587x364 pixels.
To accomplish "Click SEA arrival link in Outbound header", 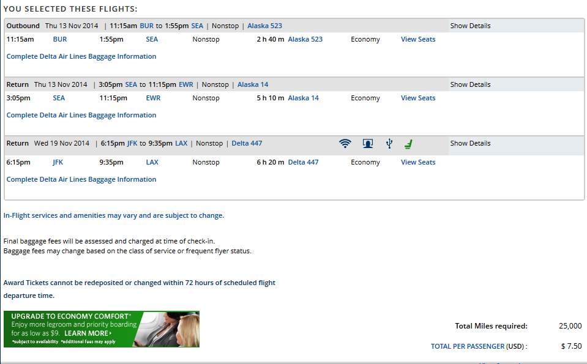I will point(197,26).
